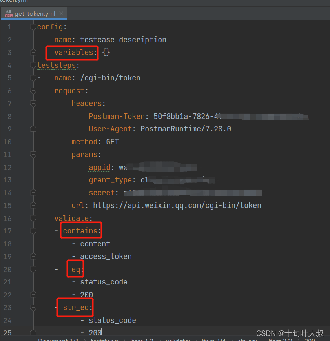
Task: Click the '200' value on line 22
Action: pyautogui.click(x=87, y=295)
